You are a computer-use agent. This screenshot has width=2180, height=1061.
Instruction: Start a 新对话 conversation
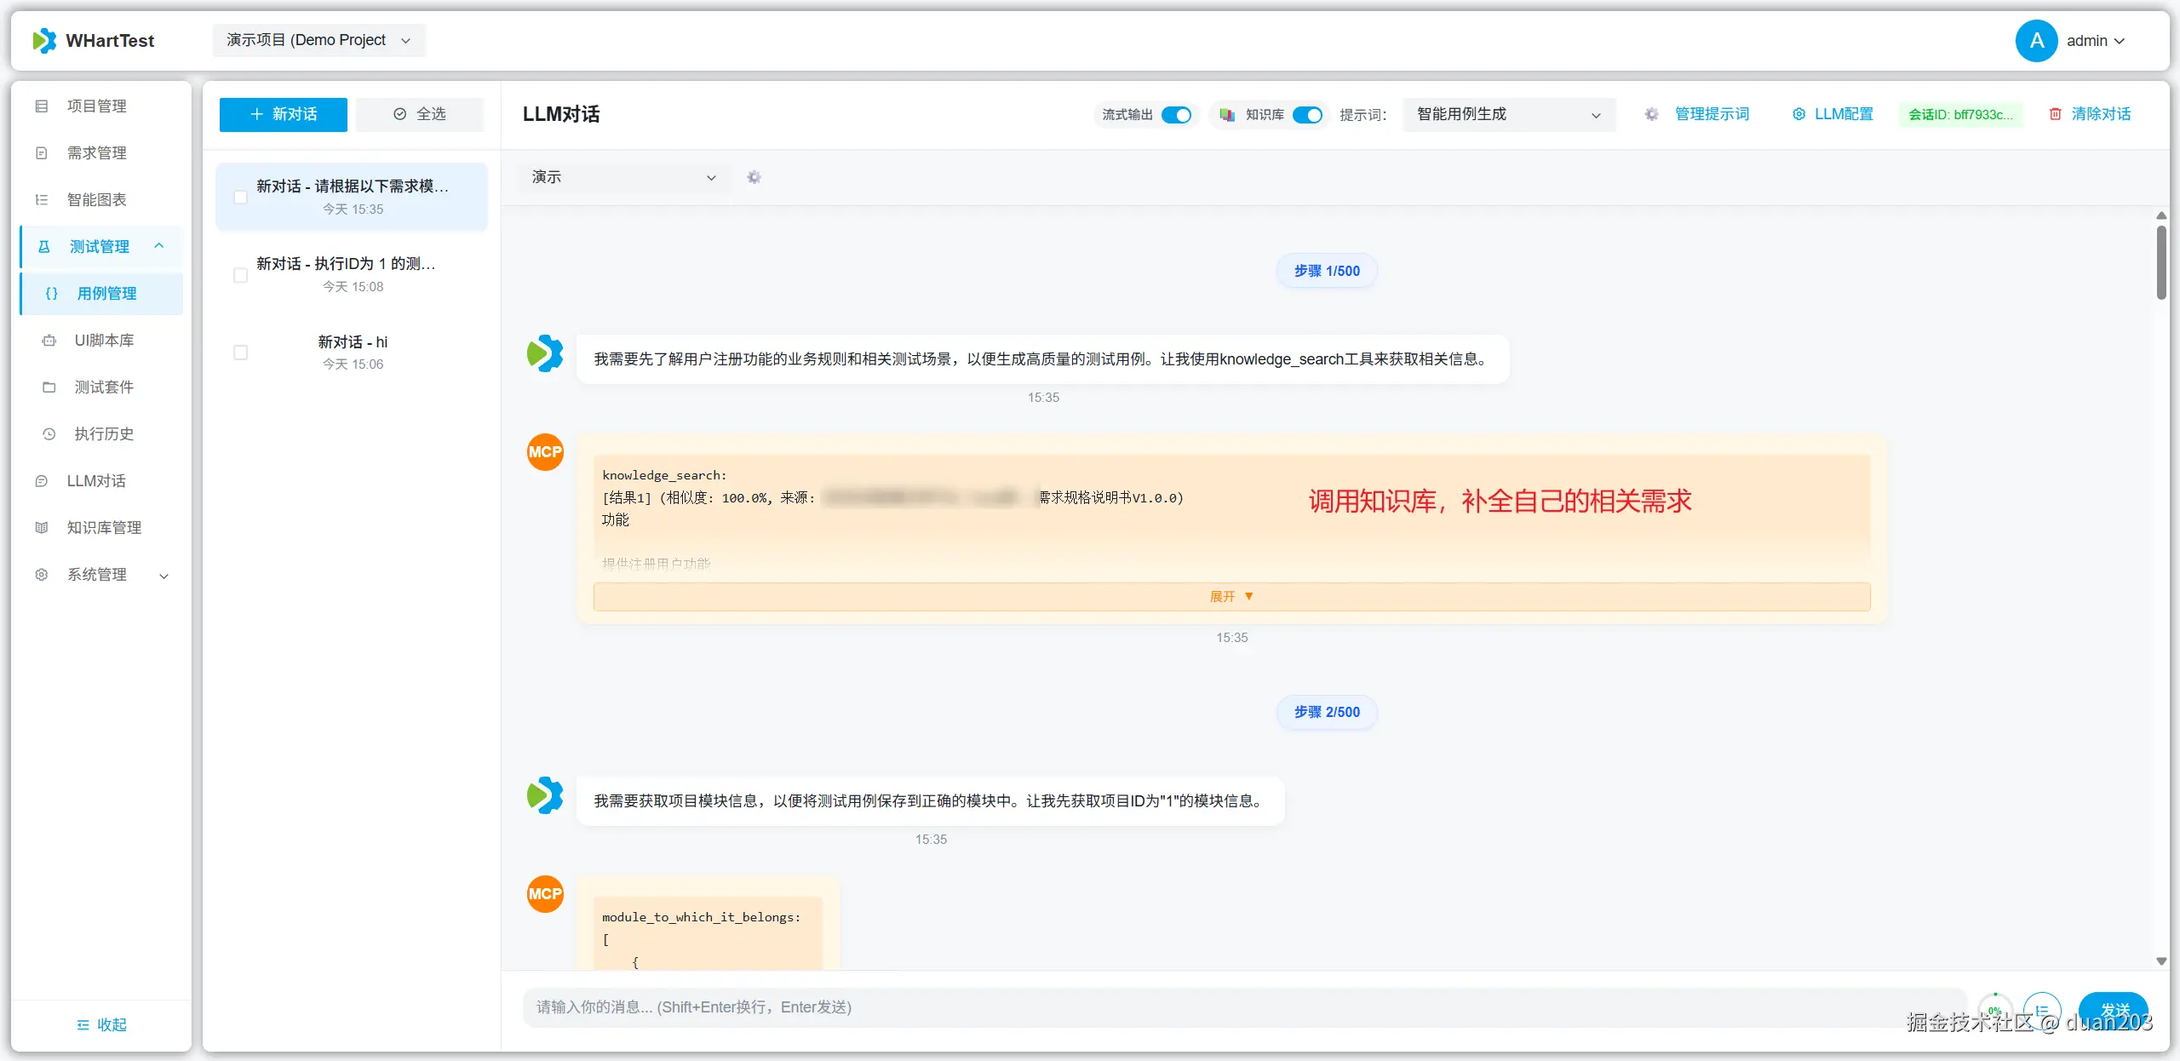tap(282, 114)
